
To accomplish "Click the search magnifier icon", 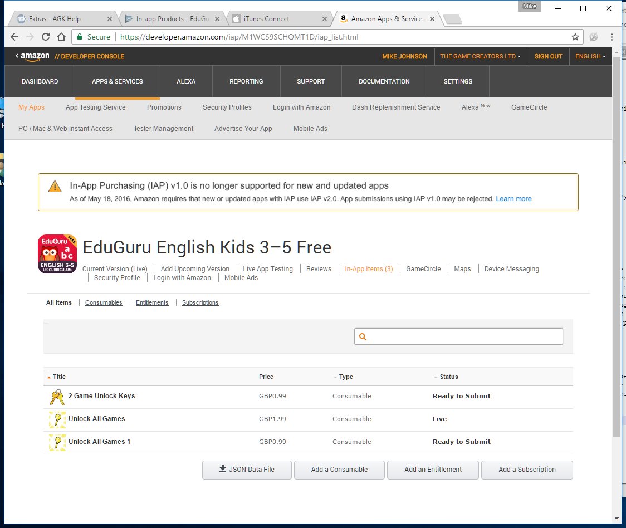I will (363, 336).
